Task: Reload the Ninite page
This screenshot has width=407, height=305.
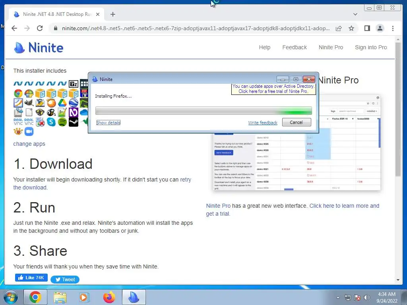Action: pyautogui.click(x=40, y=28)
